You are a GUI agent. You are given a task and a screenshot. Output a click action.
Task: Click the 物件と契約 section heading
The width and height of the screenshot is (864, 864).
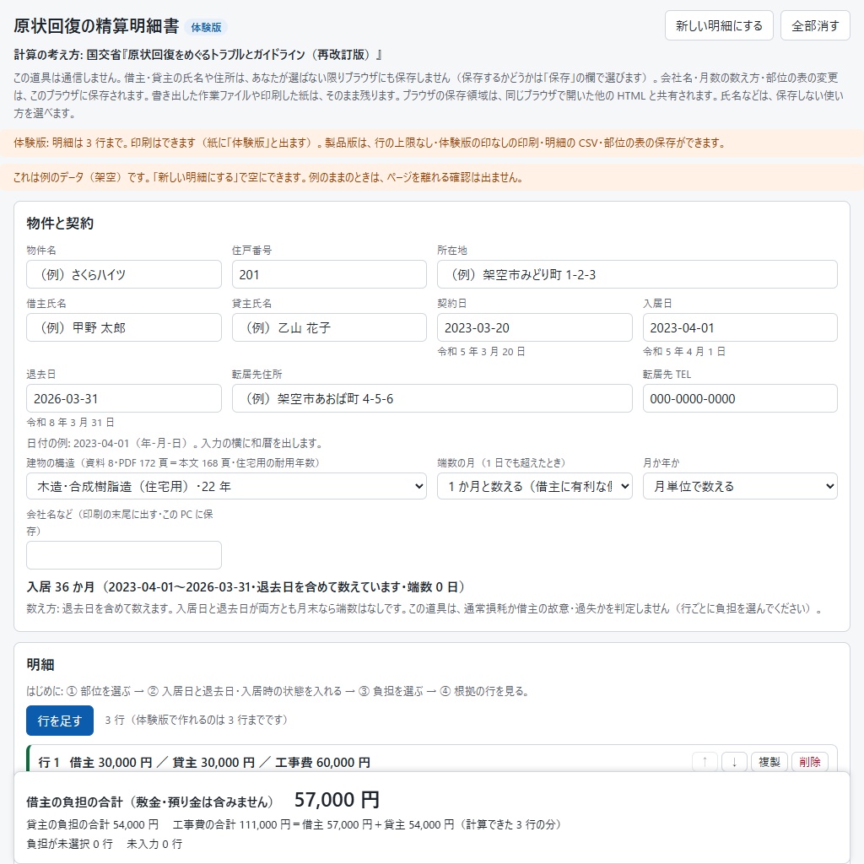[x=60, y=223]
